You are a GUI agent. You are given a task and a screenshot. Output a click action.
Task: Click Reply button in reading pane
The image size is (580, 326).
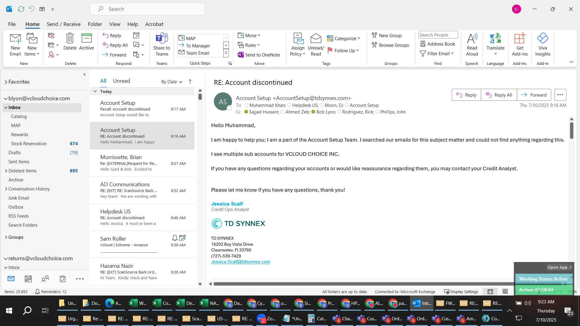466,95
